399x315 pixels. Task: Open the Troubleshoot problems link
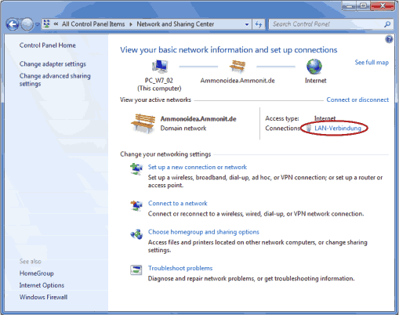(180, 268)
